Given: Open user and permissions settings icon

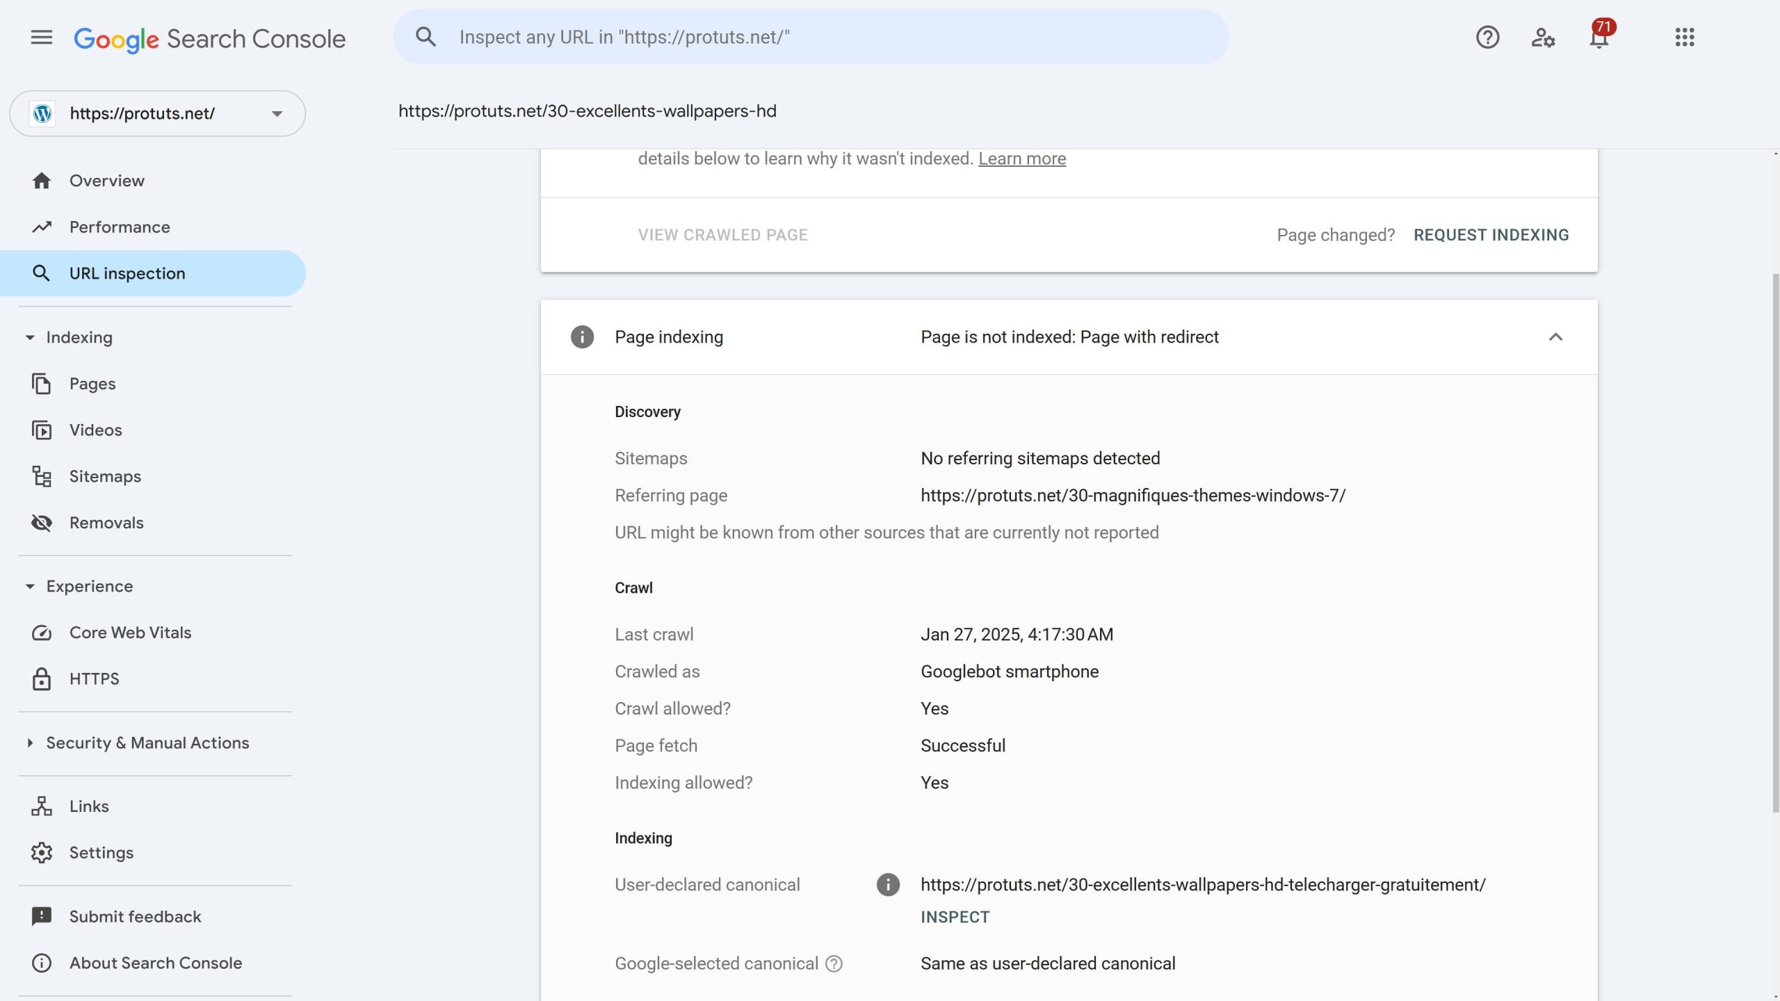Looking at the screenshot, I should point(1543,38).
